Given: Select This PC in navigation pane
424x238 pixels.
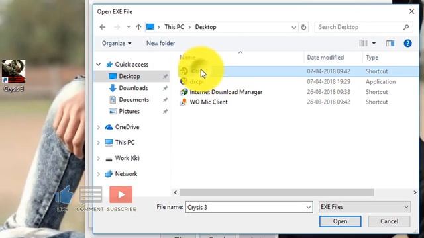Looking at the screenshot, I should pos(125,143).
